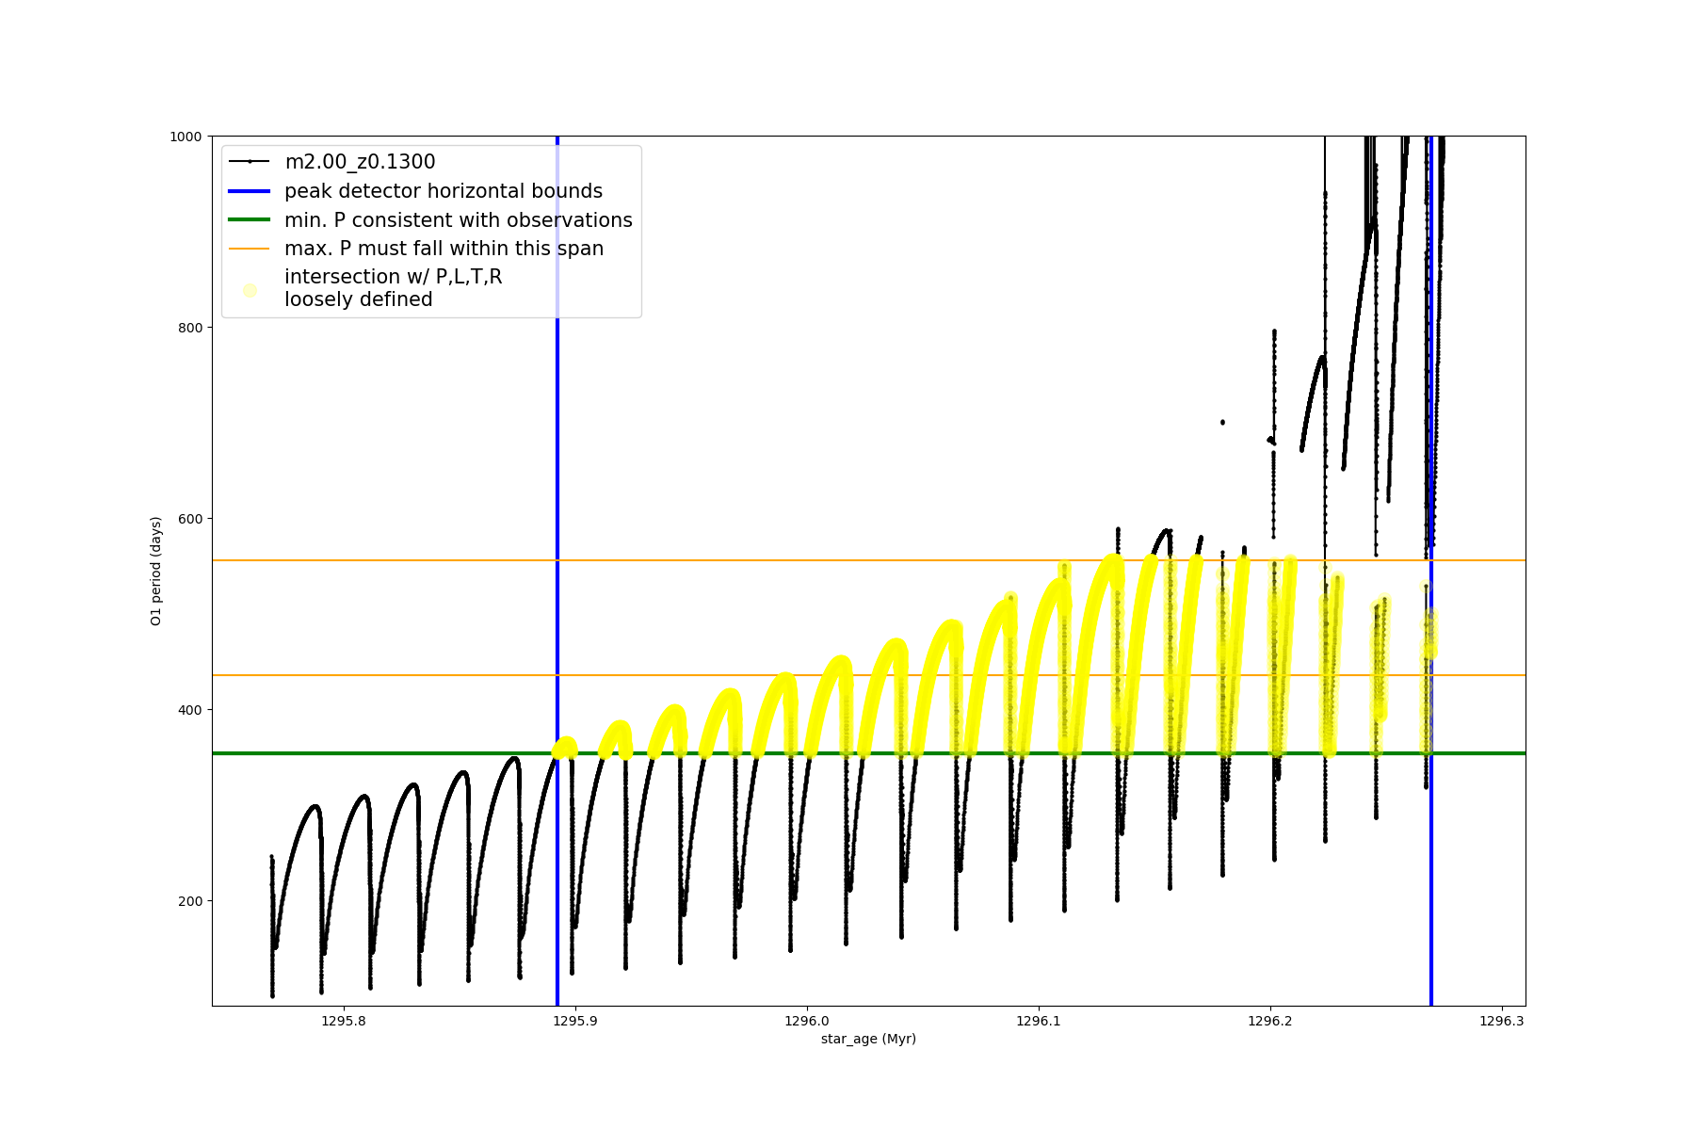Click the green line swatch in the legend
Viewport: 1695px width, 1130px height.
point(250,220)
